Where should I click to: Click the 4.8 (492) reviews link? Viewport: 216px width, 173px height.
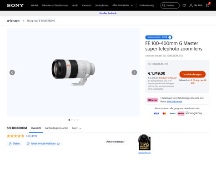pyautogui.click(x=31, y=136)
